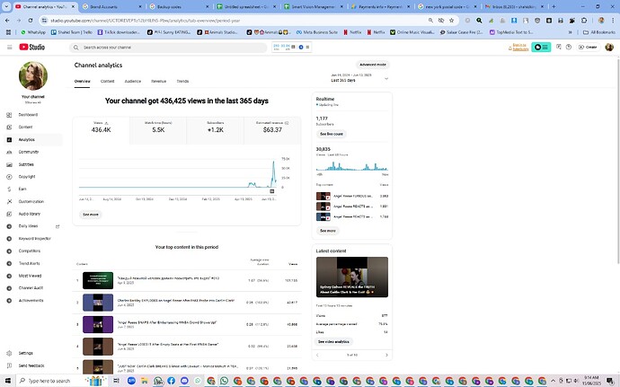620x387 pixels.
Task: Open the help question mark icon
Action: 569,47
